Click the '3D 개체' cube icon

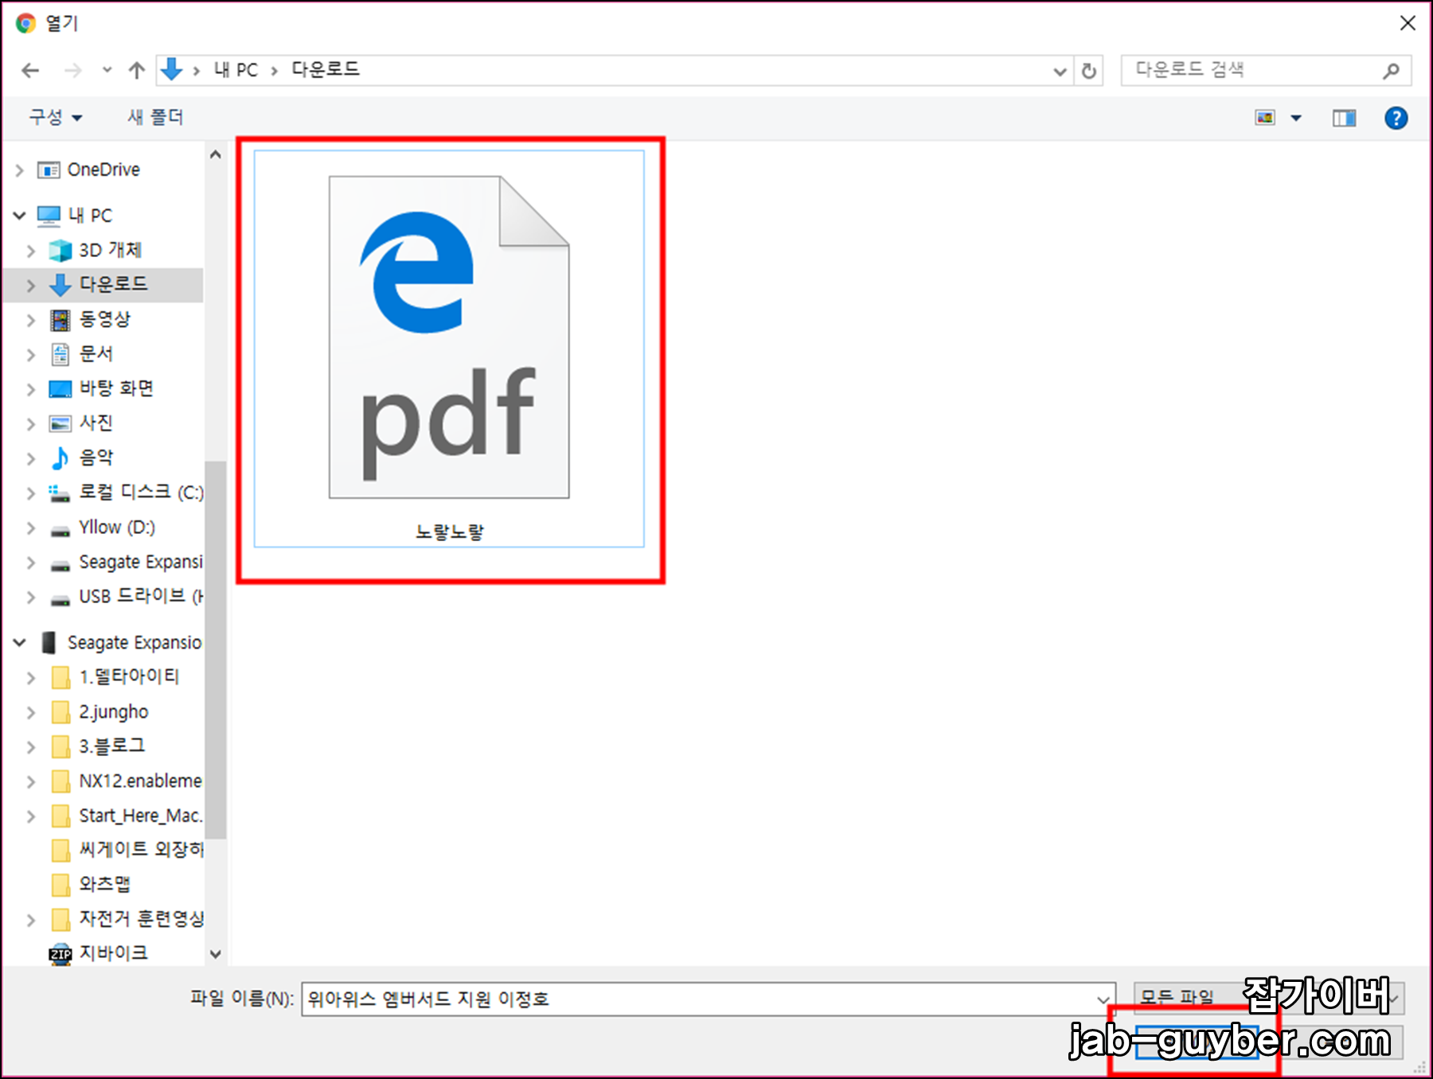click(x=60, y=251)
